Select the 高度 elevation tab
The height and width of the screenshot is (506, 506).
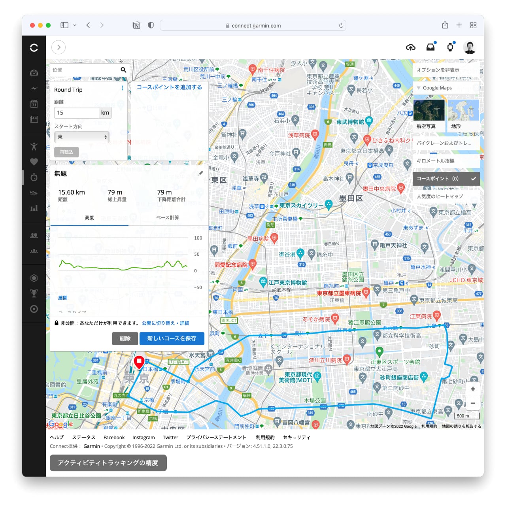click(89, 218)
